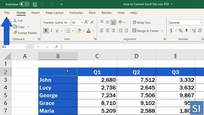Open the Page Layout tab
The width and height of the screenshot is (204, 115).
pos(55,13)
